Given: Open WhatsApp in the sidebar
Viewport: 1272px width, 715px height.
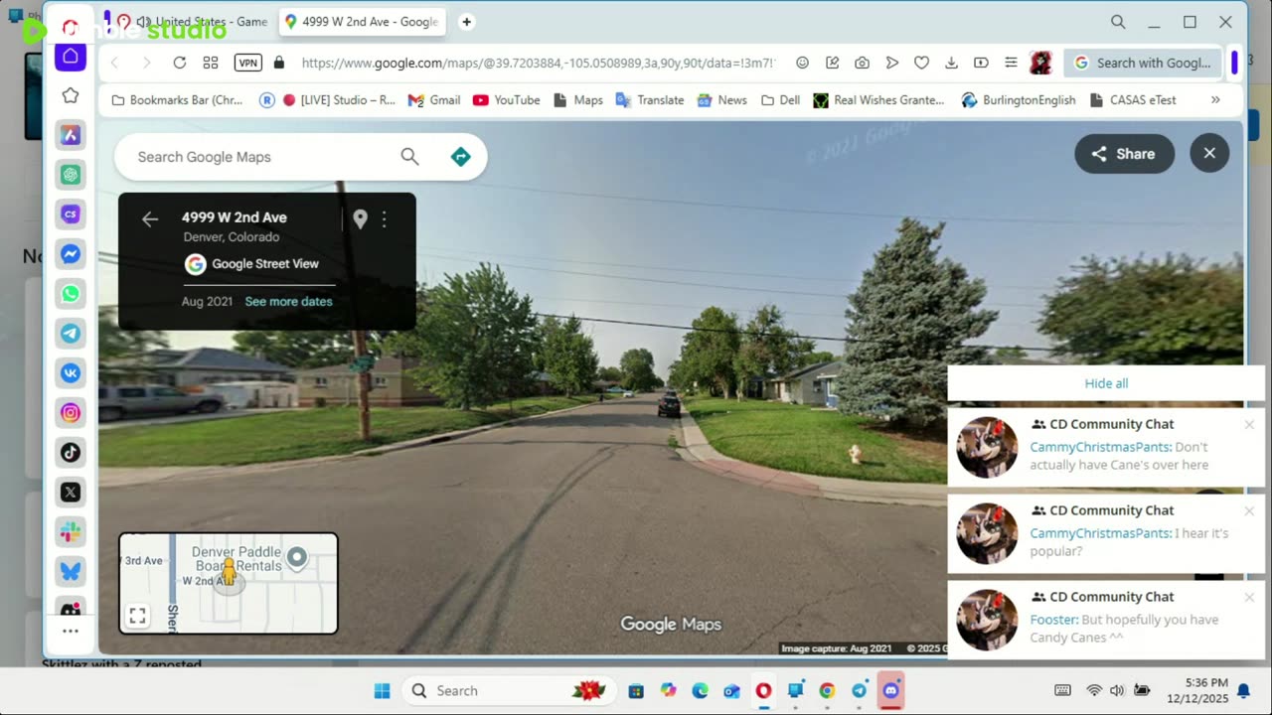Looking at the screenshot, I should [71, 294].
